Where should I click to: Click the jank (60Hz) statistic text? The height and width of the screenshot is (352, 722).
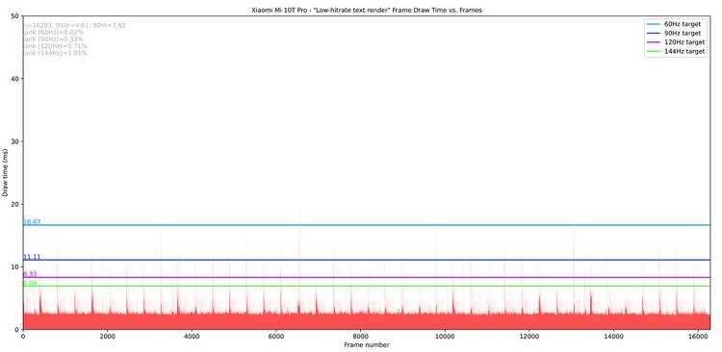[53, 32]
